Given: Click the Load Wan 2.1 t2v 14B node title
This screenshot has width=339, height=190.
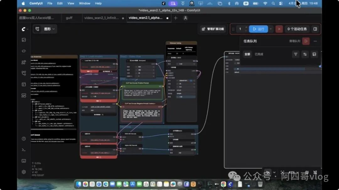Looking at the screenshot, I should [92, 61].
